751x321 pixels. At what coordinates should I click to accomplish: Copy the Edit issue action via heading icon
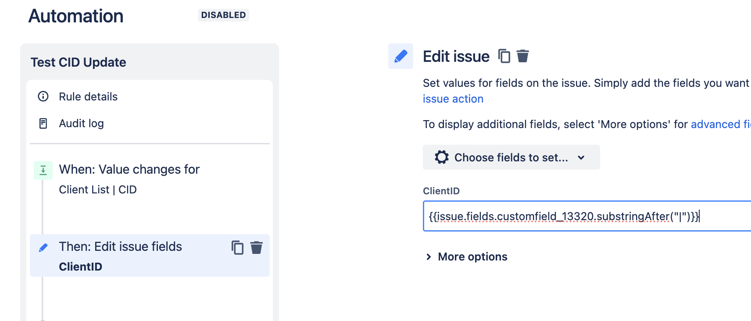504,56
